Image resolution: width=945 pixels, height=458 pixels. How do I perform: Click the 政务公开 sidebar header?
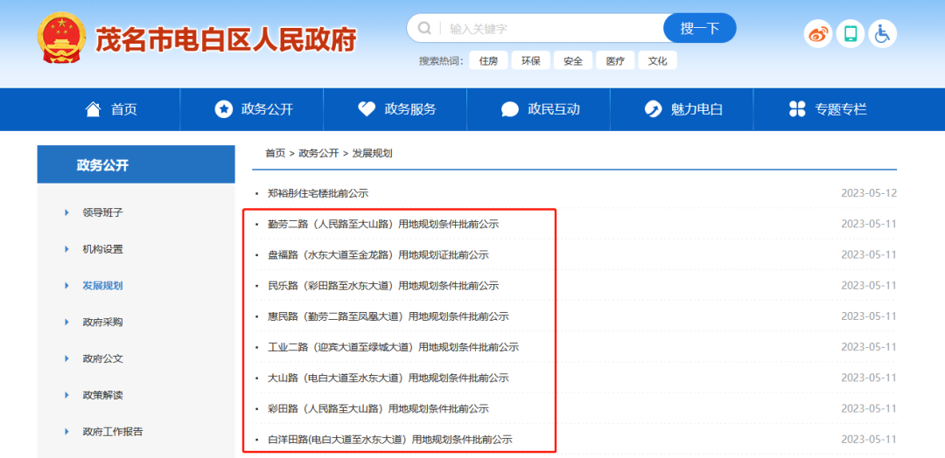[x=136, y=164]
